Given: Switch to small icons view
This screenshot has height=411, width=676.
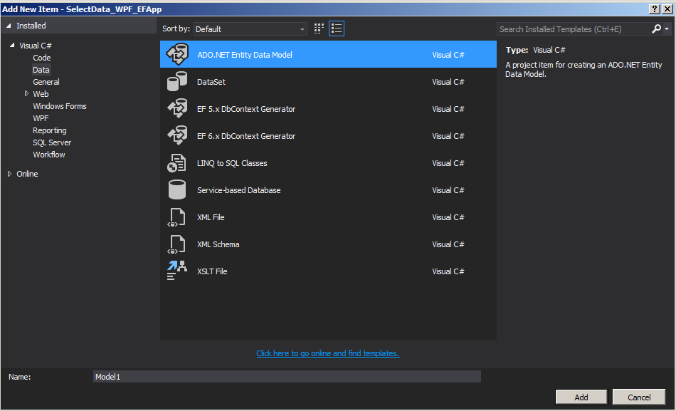Looking at the screenshot, I should (x=319, y=28).
